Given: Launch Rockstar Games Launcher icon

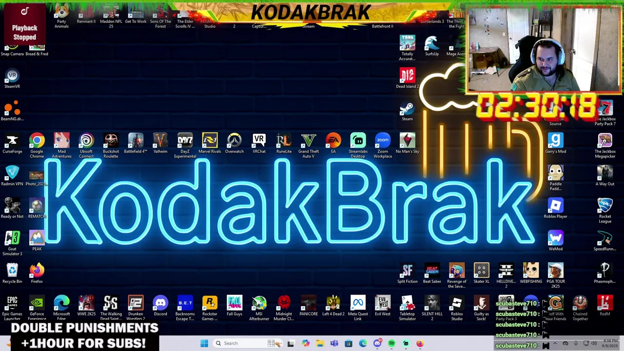Looking at the screenshot, I should coord(210,308).
